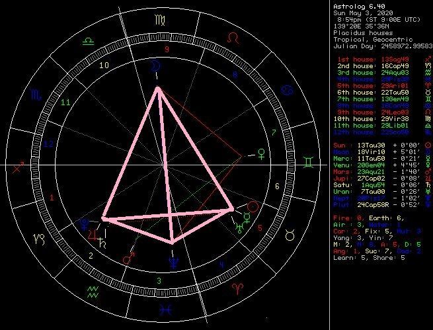This screenshot has height=330, width=433.
Task: Click the 'Julian Day' value line
Action: 383,46
